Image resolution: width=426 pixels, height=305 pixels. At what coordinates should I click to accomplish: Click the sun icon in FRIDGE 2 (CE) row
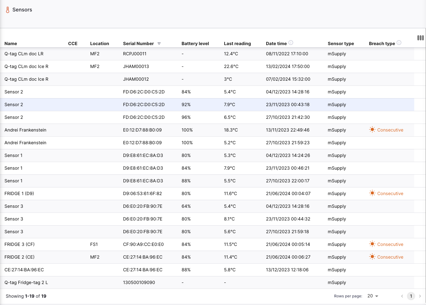[x=372, y=257]
